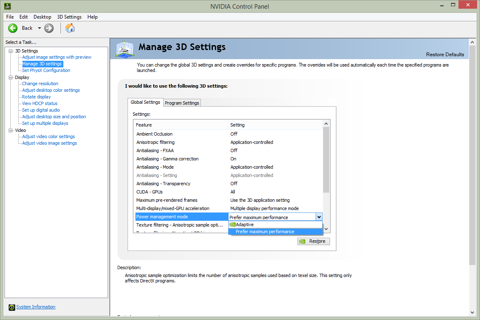Select Manage 3D settings in task tree
Screen dimensions: 480x320
(x=43, y=64)
